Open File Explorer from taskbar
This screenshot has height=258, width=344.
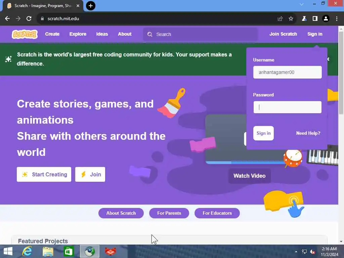pos(48,251)
